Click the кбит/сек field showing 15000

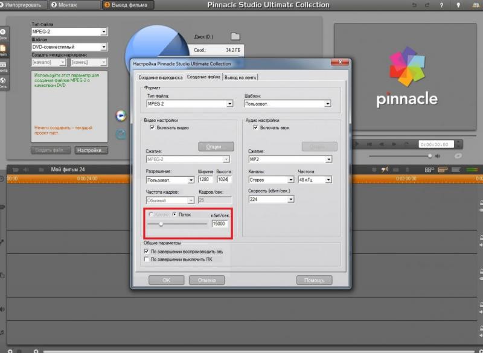click(x=220, y=224)
